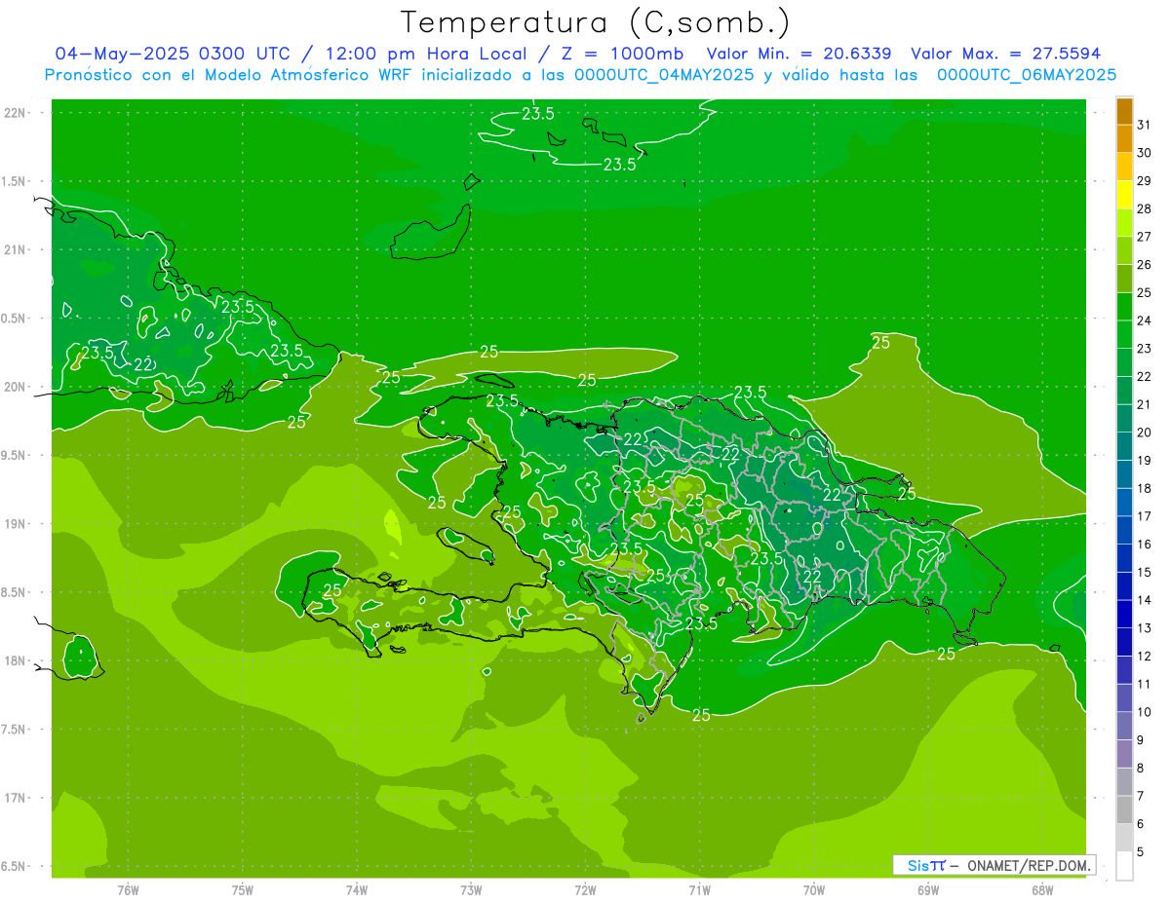Click the gray legend swatch between 6 and 7
1170x903 pixels.
click(1124, 809)
